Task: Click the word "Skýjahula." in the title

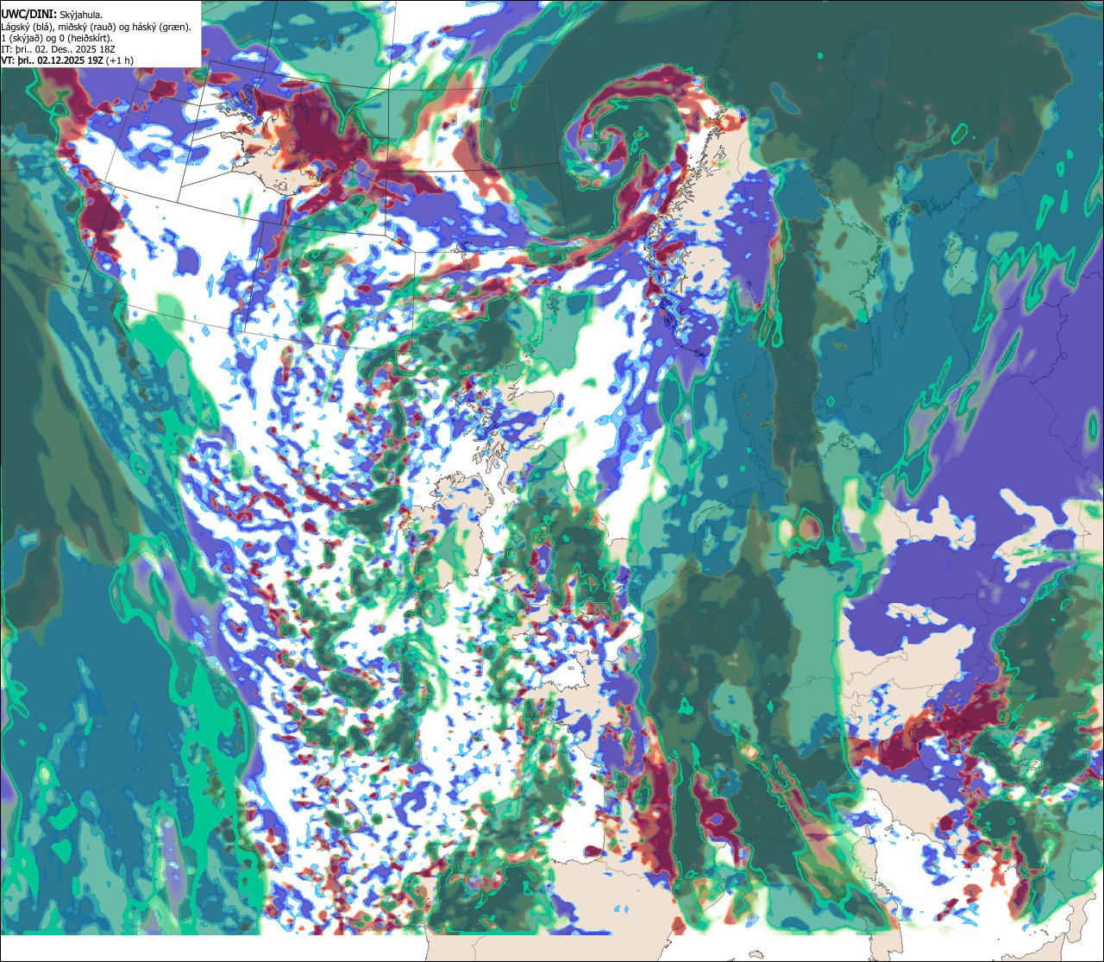Action: click(80, 15)
